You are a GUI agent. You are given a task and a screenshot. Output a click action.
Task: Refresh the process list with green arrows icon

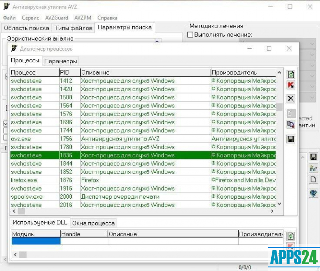pos(291,75)
